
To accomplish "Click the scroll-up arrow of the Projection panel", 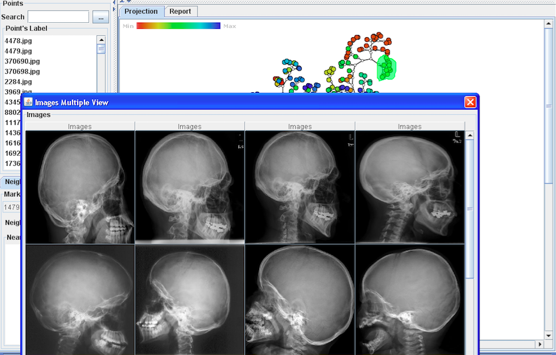I will tap(548, 24).
